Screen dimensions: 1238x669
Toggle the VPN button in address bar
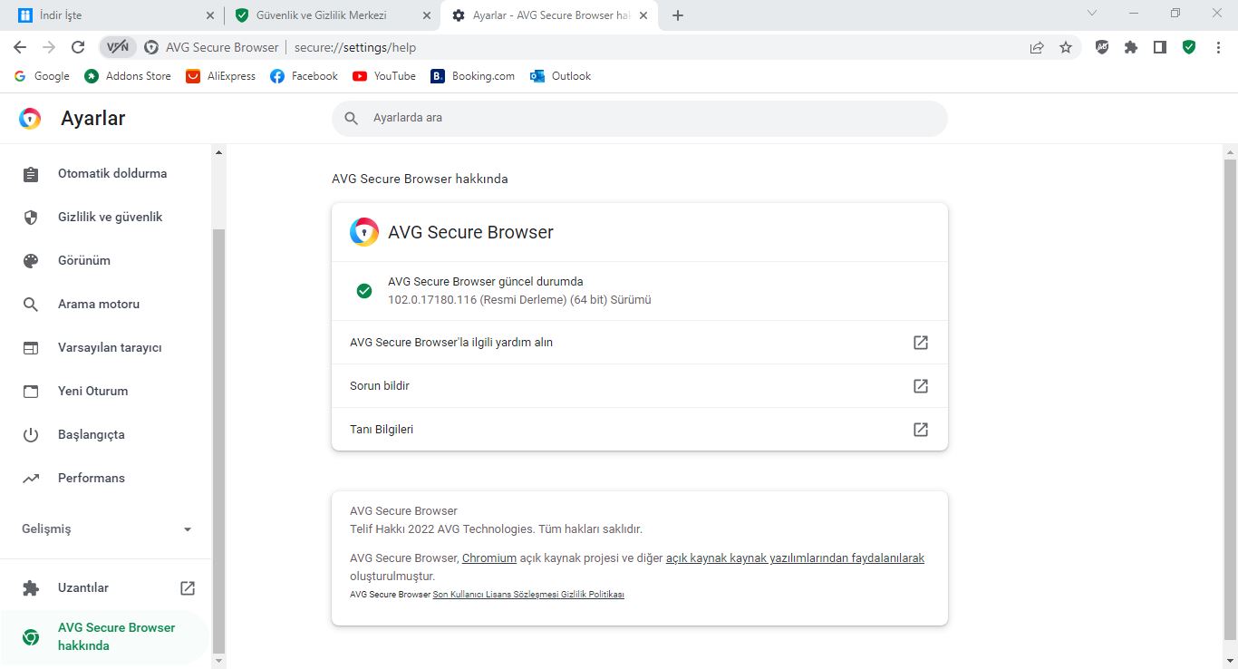(118, 47)
